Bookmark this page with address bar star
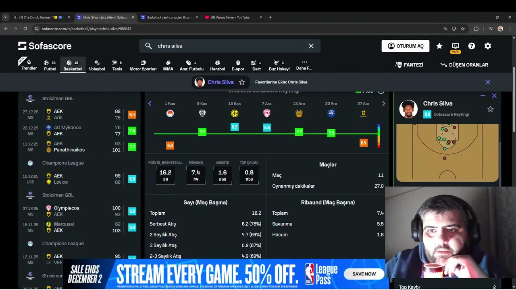Screen dimensions: 516x290 point(463,29)
